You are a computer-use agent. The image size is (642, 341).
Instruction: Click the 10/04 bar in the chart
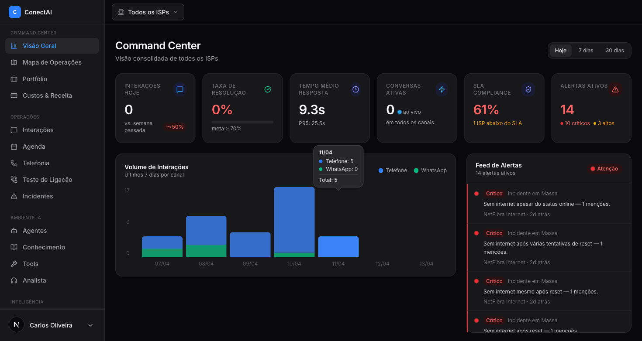coord(294,222)
